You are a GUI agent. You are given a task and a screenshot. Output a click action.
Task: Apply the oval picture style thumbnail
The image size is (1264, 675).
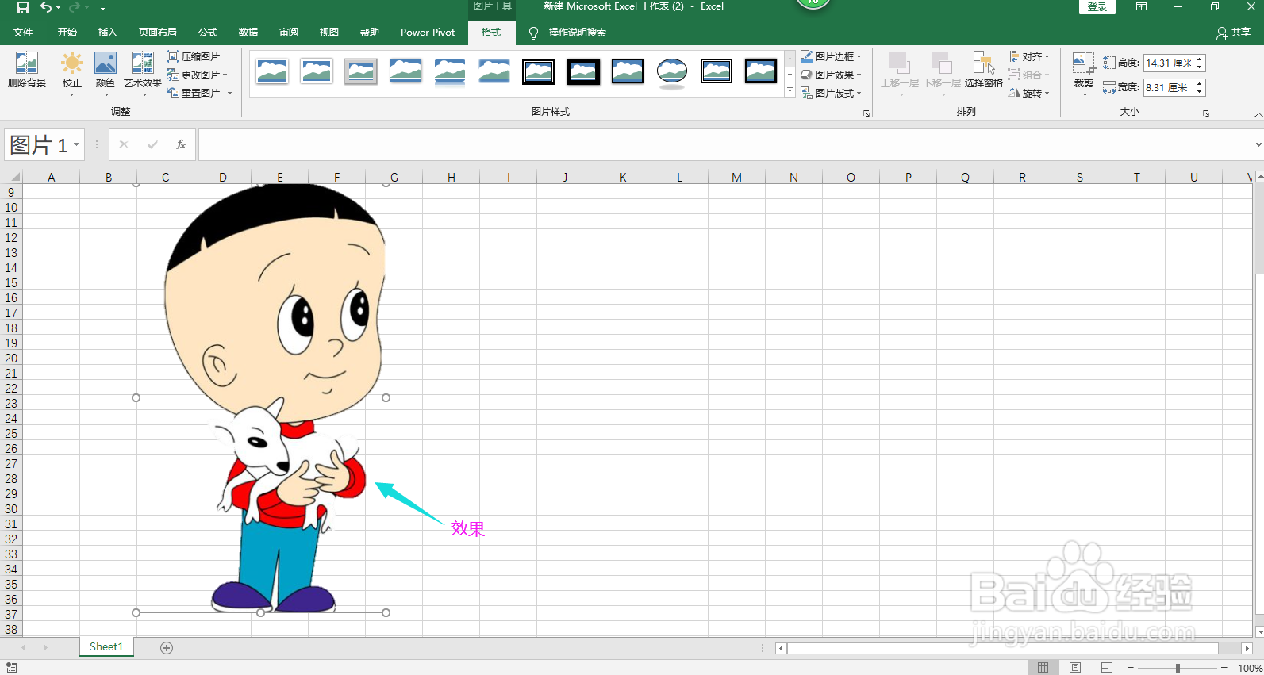point(672,71)
